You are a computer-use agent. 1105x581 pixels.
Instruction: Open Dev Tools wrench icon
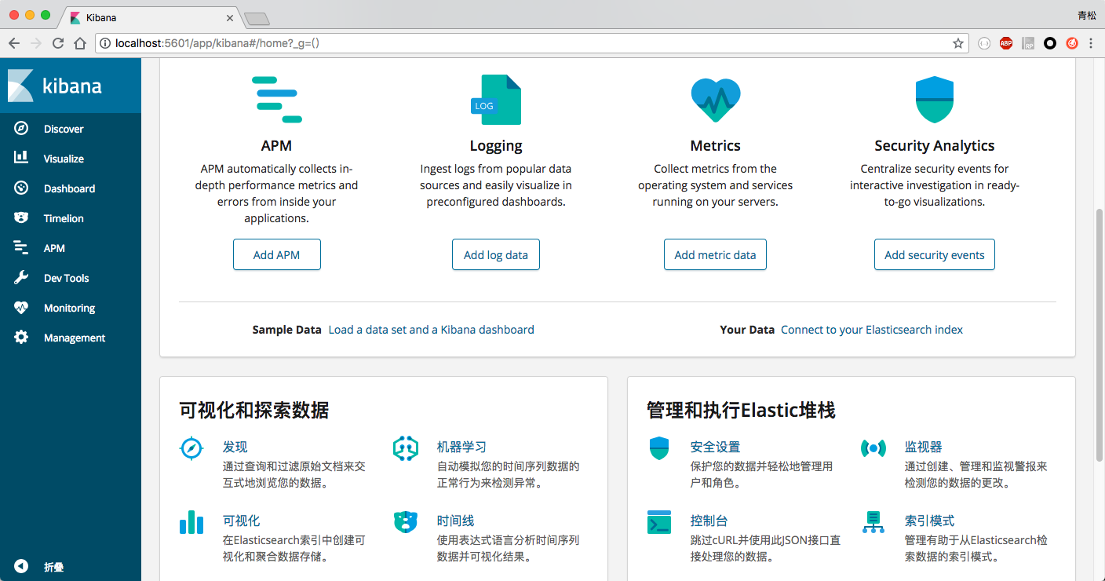[x=21, y=278]
